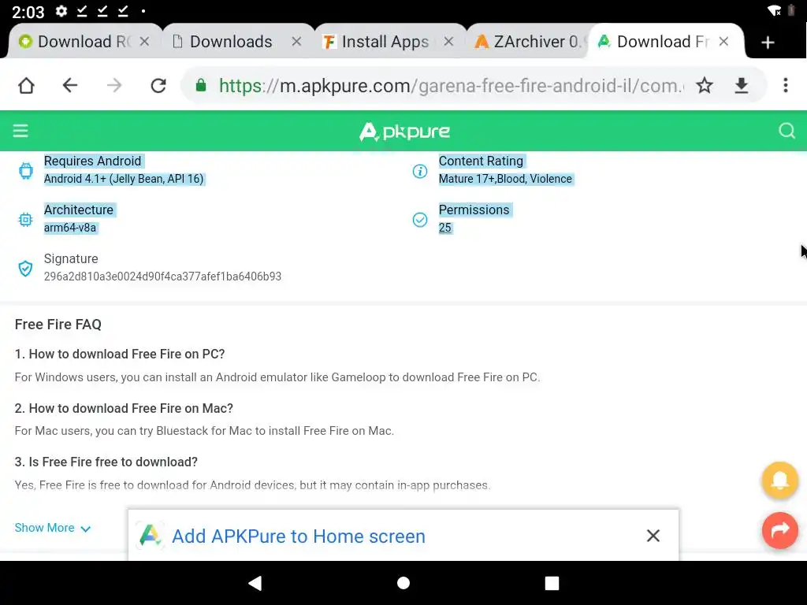Click the Wi-Fi status icon
The height and width of the screenshot is (605, 807).
coord(774,11)
